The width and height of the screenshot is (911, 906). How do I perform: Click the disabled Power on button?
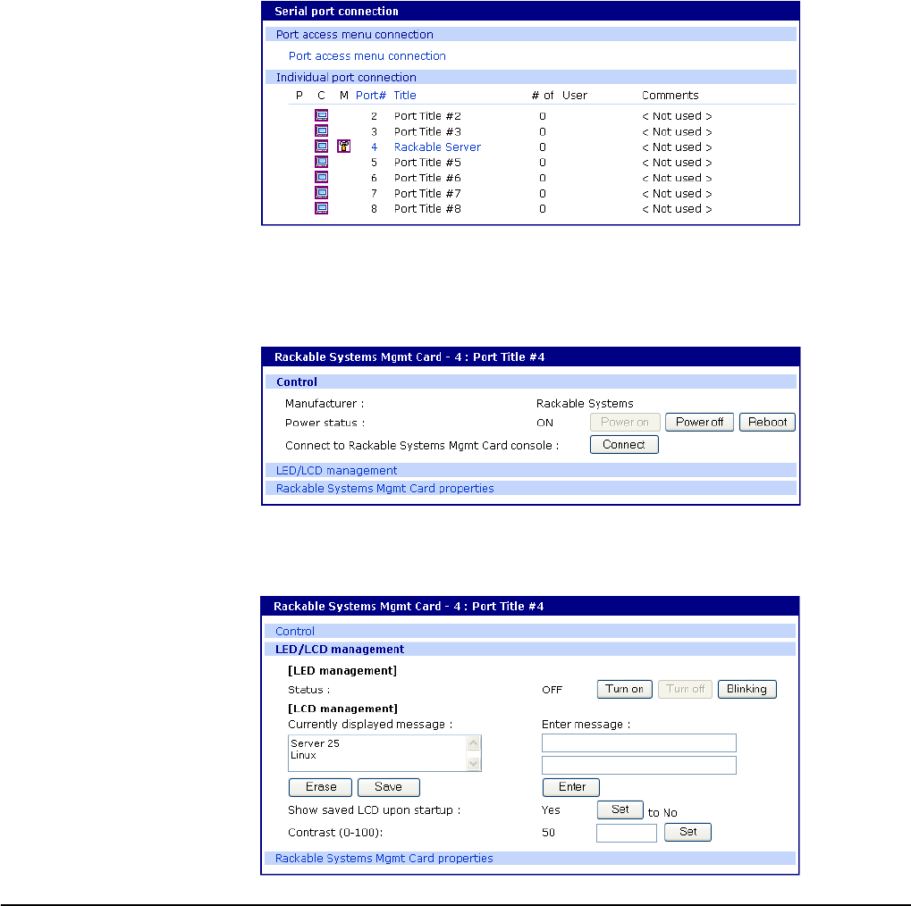point(625,423)
